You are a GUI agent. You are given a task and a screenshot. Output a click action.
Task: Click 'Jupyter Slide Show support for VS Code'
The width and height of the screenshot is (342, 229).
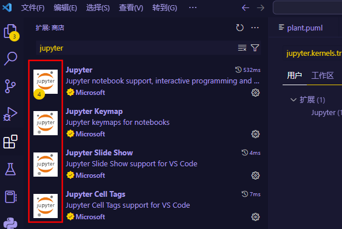click(131, 164)
